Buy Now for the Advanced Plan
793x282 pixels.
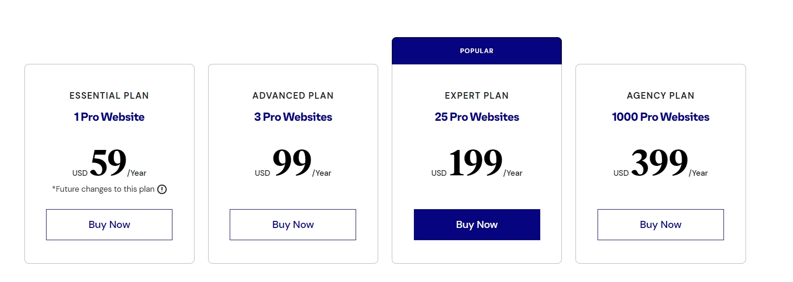tap(293, 225)
